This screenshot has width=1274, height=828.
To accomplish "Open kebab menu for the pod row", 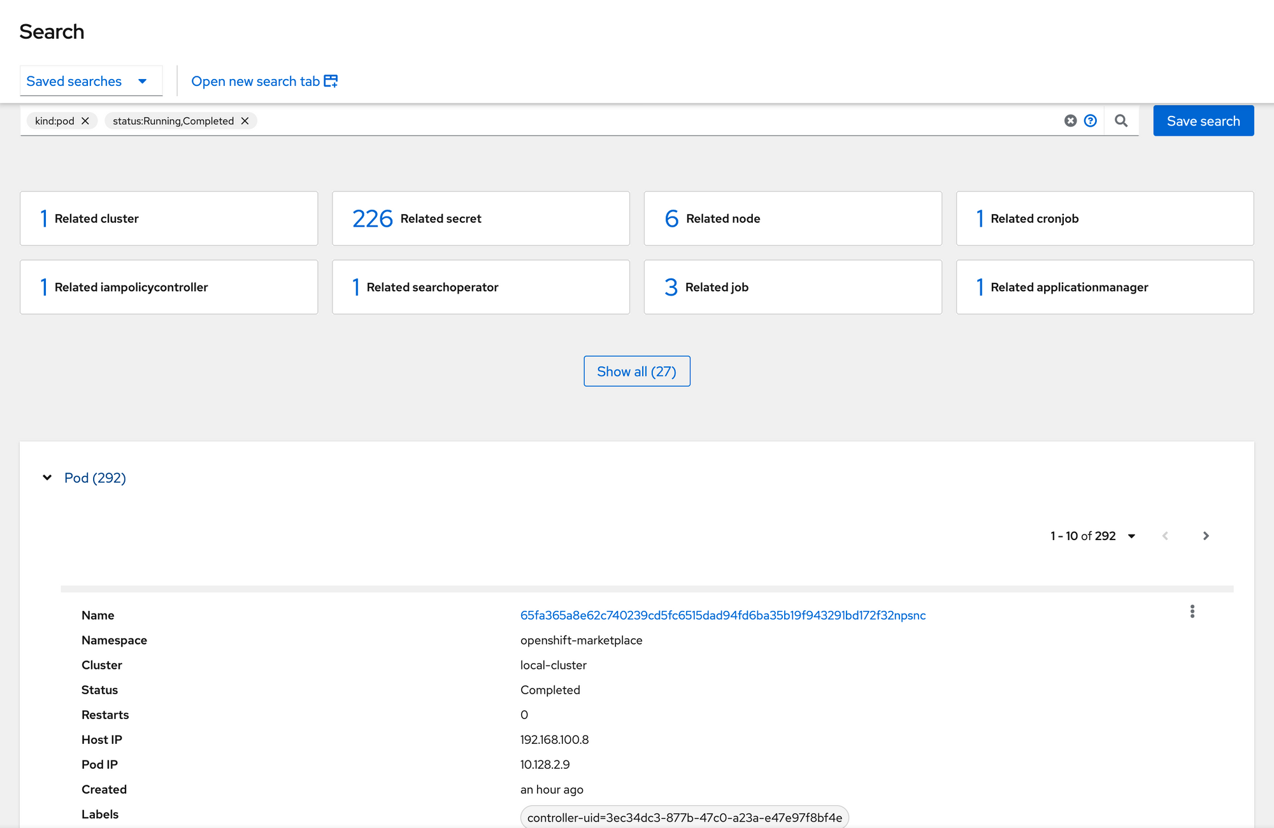I will pos(1192,612).
